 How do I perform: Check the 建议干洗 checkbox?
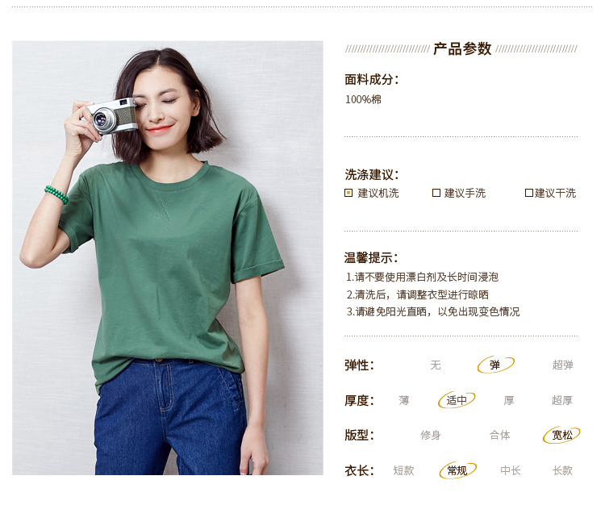tap(529, 193)
